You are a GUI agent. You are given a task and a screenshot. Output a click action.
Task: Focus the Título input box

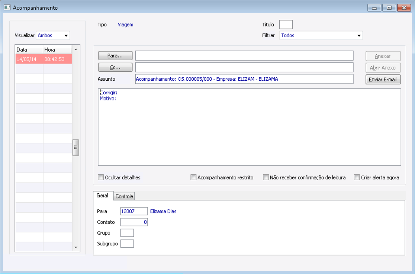(286, 25)
